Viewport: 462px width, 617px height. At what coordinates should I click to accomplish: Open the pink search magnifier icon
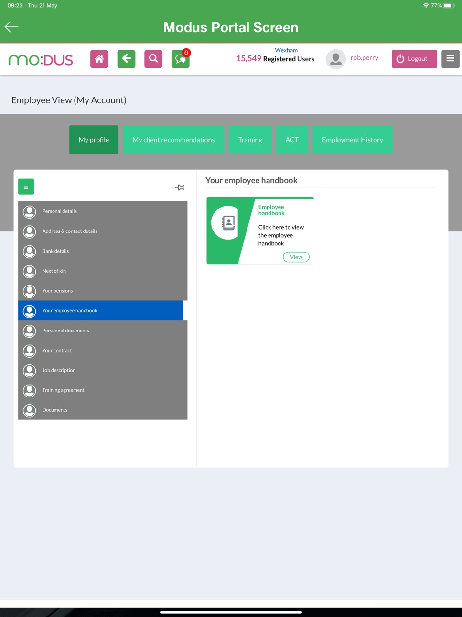pos(153,59)
